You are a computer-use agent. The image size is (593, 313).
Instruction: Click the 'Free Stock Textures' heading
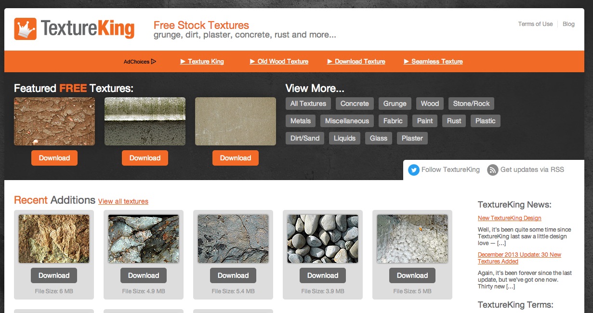(x=201, y=25)
